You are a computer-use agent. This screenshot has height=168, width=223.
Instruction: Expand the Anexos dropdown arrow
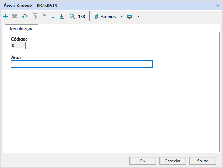(x=121, y=17)
